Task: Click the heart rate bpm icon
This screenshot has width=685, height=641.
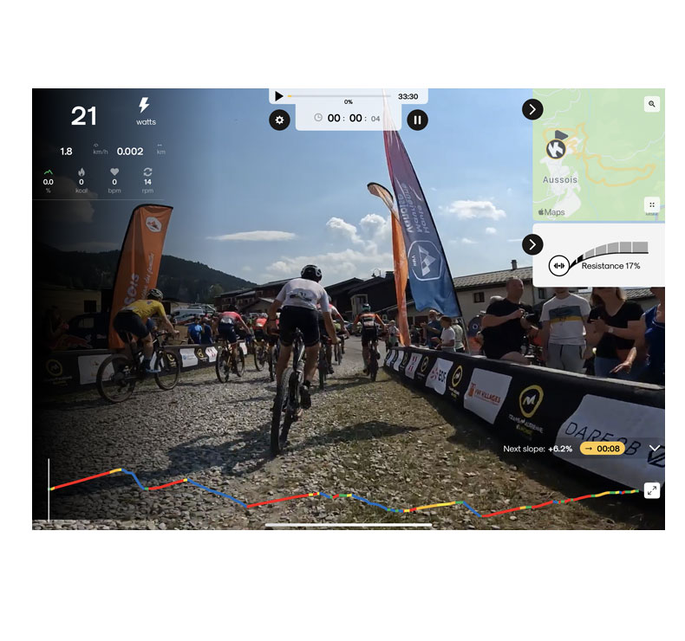Action: coord(114,172)
